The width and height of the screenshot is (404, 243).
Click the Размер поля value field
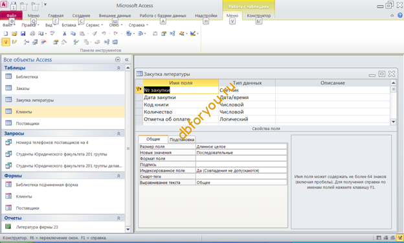tap(241, 146)
